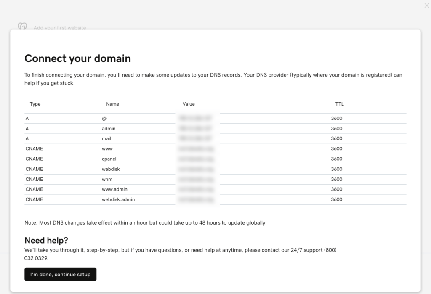Select the webdisk CNAME record name
Screen dimensions: 431x294
[x=110, y=169]
